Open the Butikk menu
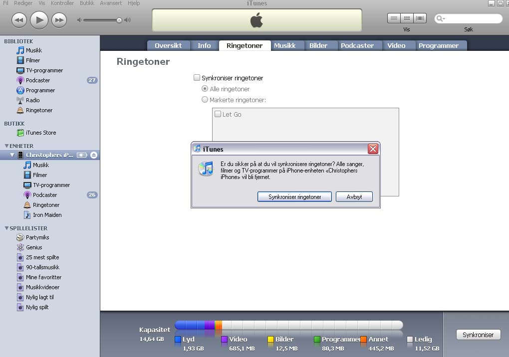Viewport: 509px width, 357px height. coord(87,3)
